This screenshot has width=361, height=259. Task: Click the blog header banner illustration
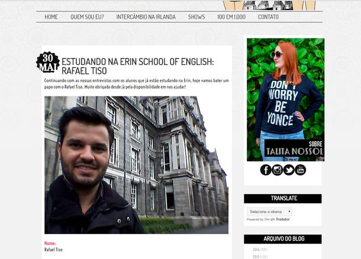pos(269,5)
